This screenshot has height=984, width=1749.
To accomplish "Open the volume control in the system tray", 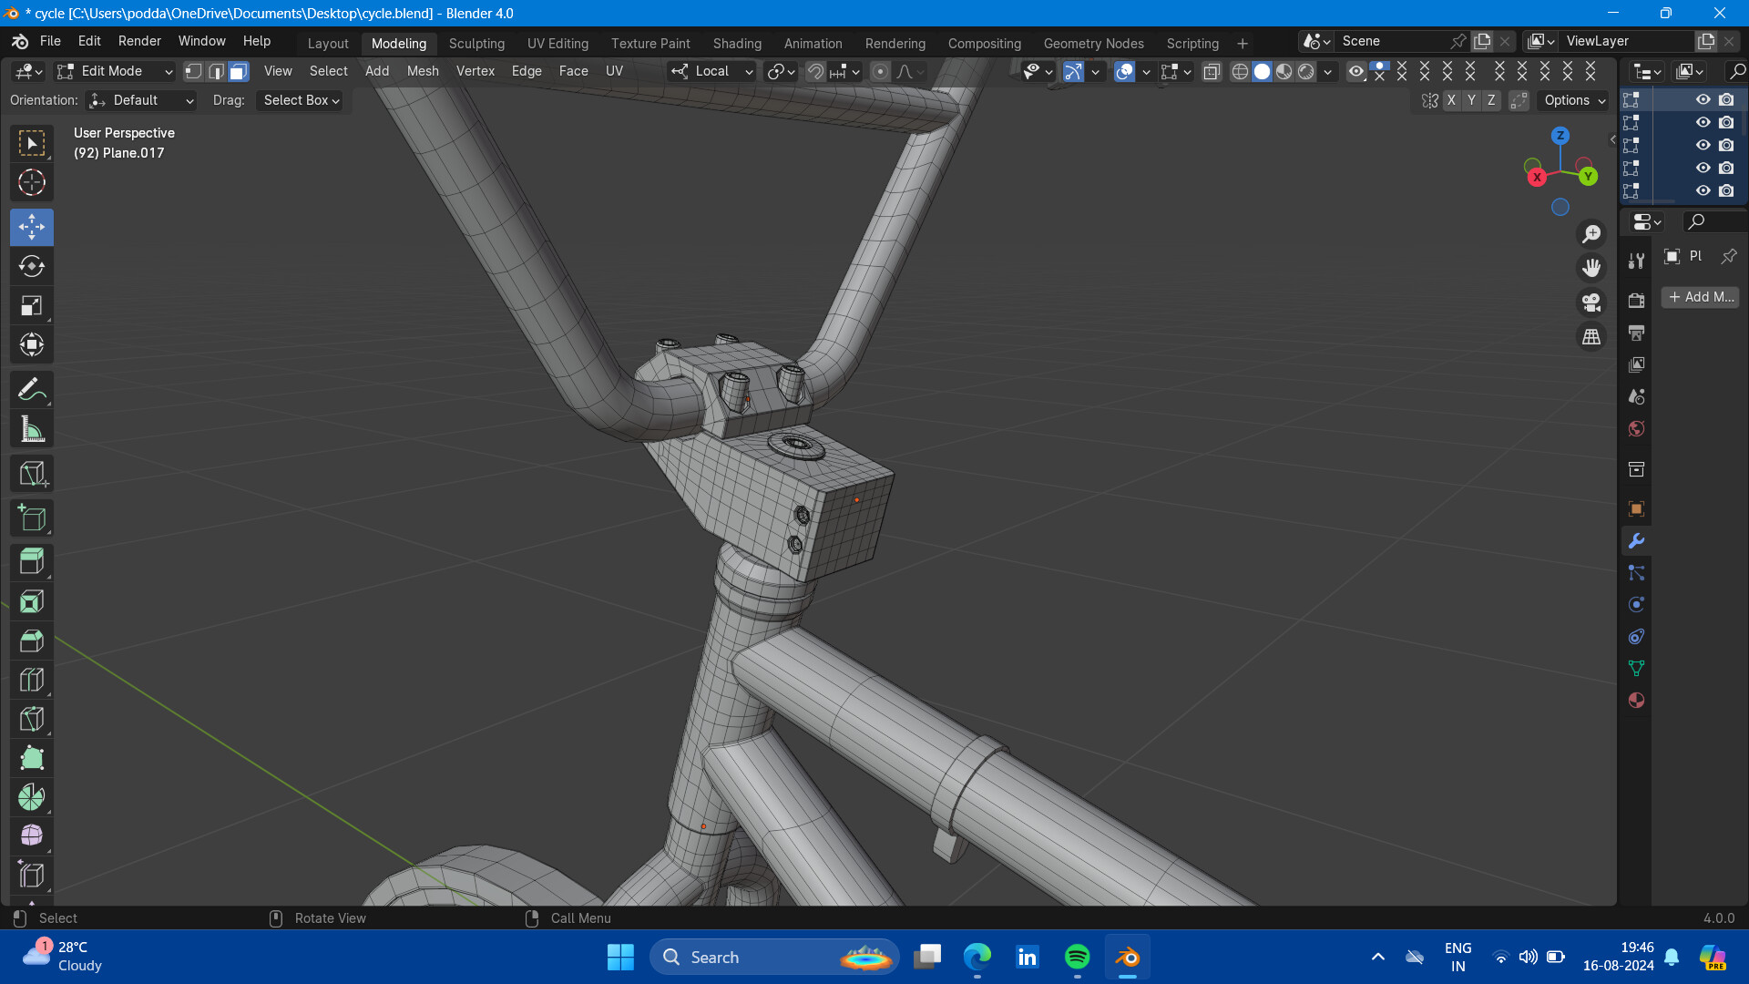I will 1528,957.
